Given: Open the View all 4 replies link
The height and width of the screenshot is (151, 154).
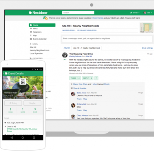Looking at the screenshot, I should click(x=80, y=88).
